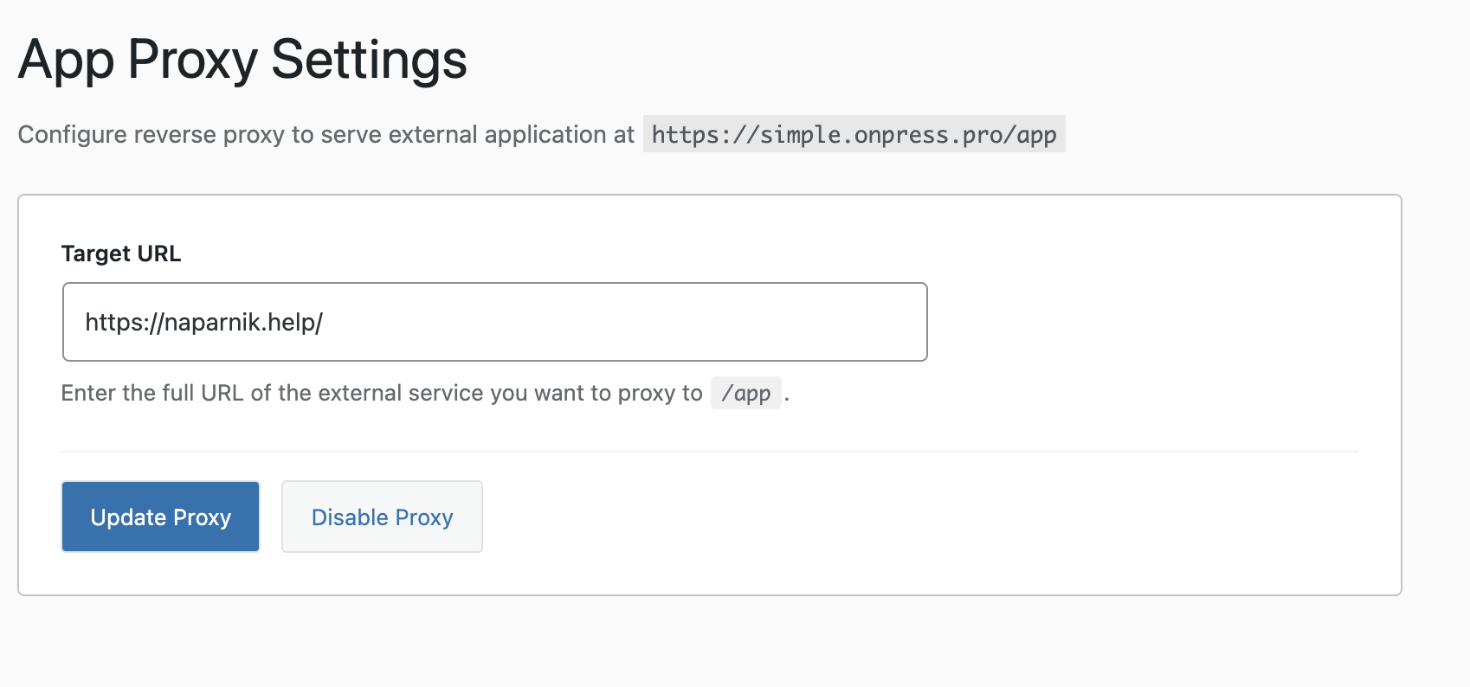Click the word "URL" in the field label

point(158,254)
